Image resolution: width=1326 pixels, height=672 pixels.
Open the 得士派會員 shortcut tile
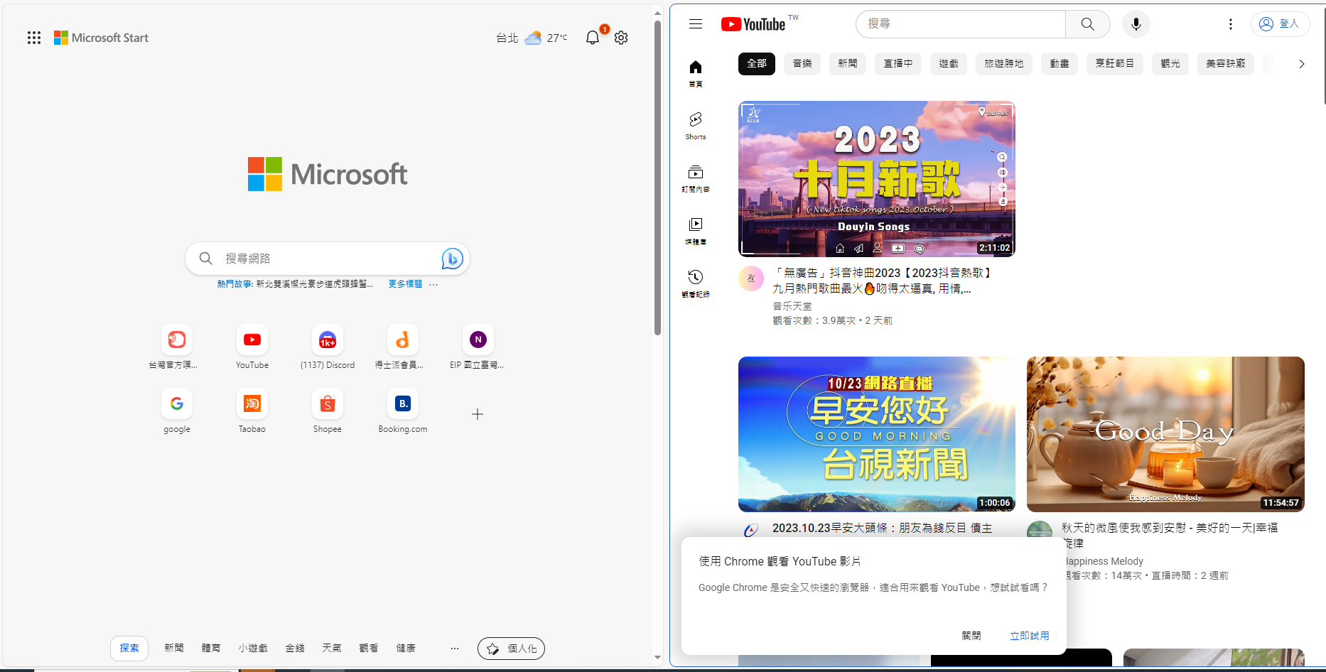pyautogui.click(x=403, y=347)
